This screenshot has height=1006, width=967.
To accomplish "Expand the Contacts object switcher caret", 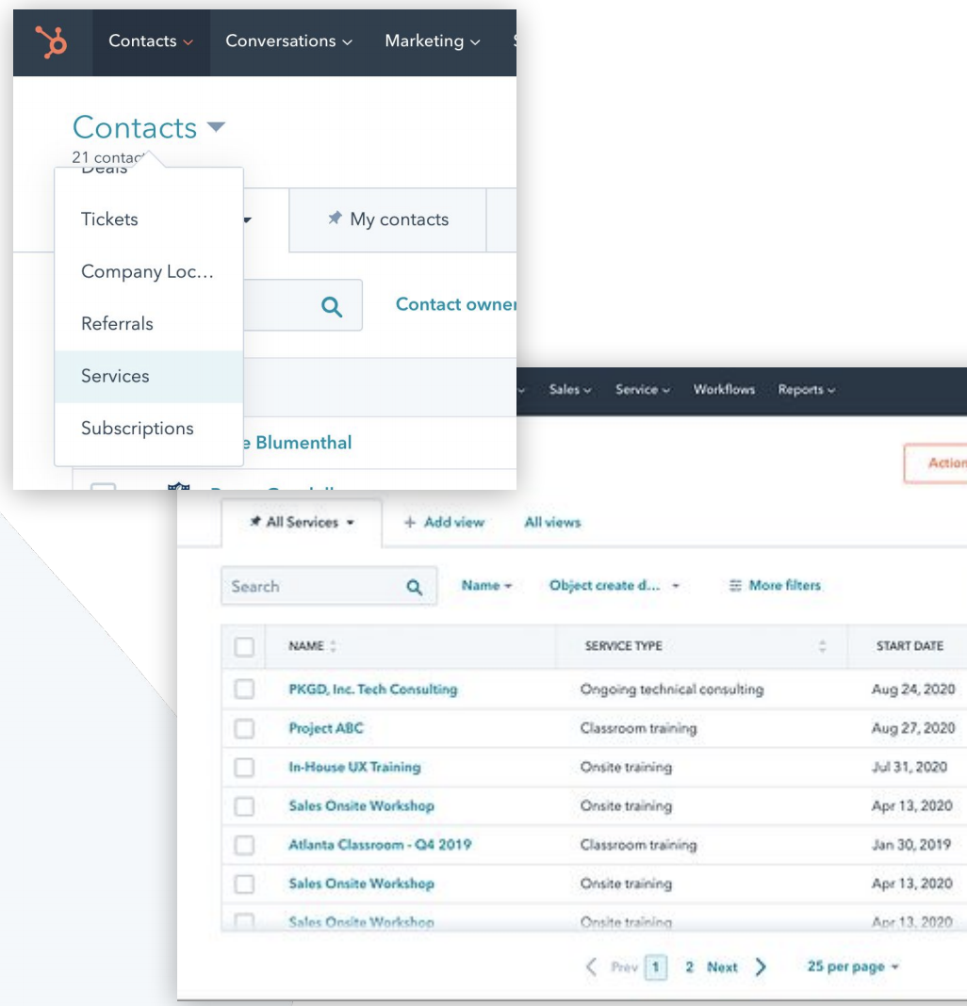I will [x=217, y=126].
